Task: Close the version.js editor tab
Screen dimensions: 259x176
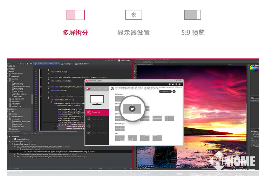Action: pos(72,64)
